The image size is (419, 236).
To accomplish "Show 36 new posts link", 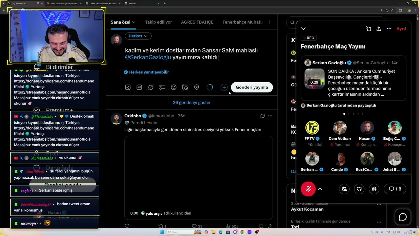I will tap(192, 103).
